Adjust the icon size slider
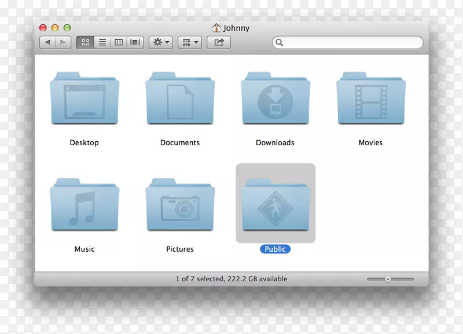Image resolution: width=463 pixels, height=334 pixels. click(388, 279)
